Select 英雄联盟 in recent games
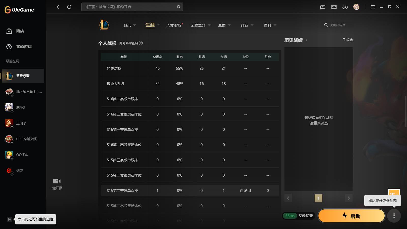 pyautogui.click(x=23, y=76)
